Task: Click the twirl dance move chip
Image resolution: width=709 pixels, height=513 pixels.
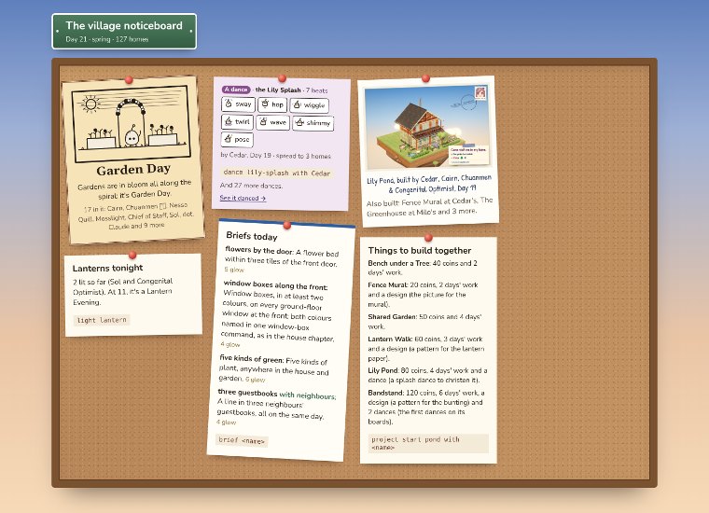Action: point(237,122)
